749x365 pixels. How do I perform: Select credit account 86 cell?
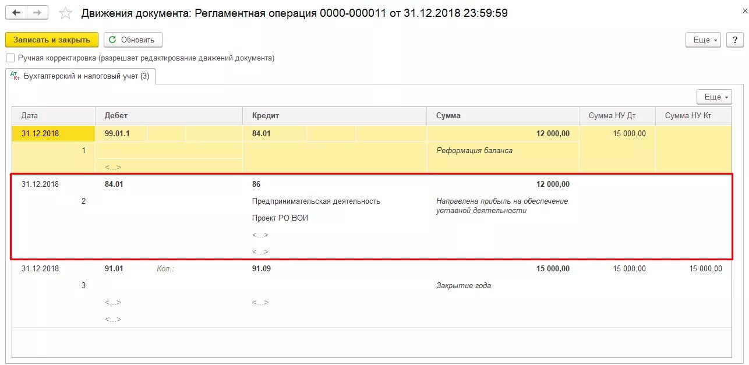[256, 184]
